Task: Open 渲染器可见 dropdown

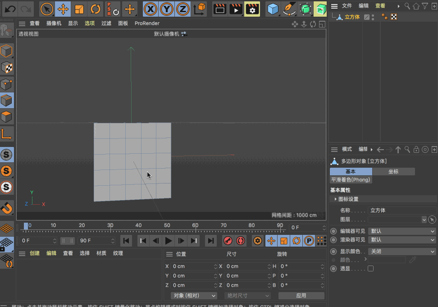Action: click(401, 240)
